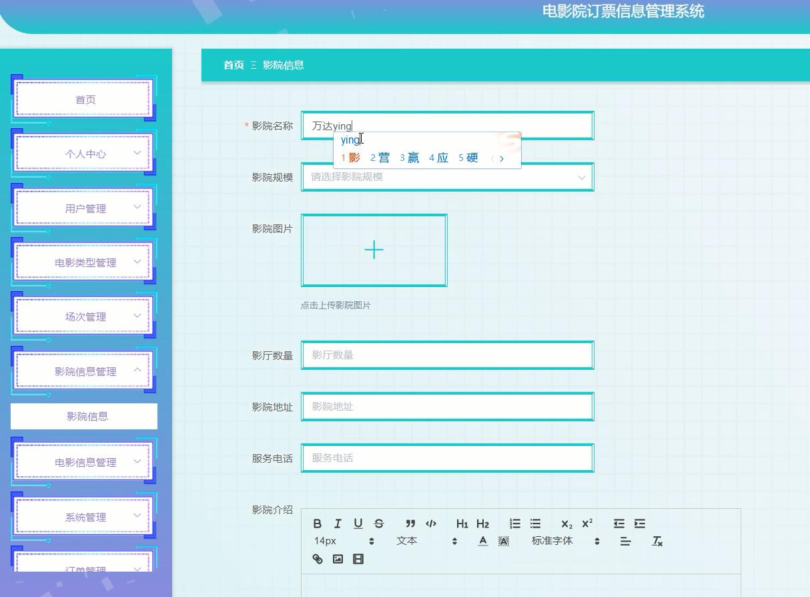Image resolution: width=810 pixels, height=597 pixels.
Task: Navigate to 首页 in the breadcrumb
Action: click(233, 65)
